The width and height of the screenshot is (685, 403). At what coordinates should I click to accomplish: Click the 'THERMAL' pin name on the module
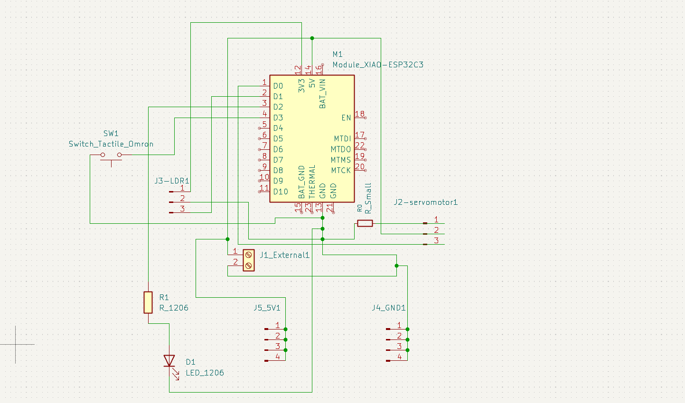pyautogui.click(x=312, y=182)
